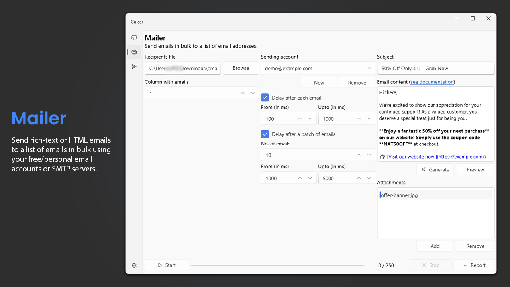The width and height of the screenshot is (510, 287).
Task: Close the Guicer window
Action: click(488, 18)
